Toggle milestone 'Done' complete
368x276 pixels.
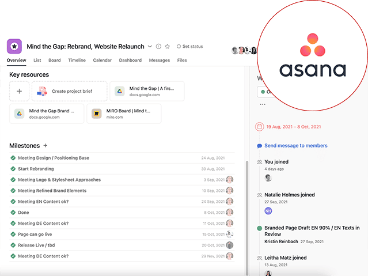click(x=13, y=213)
